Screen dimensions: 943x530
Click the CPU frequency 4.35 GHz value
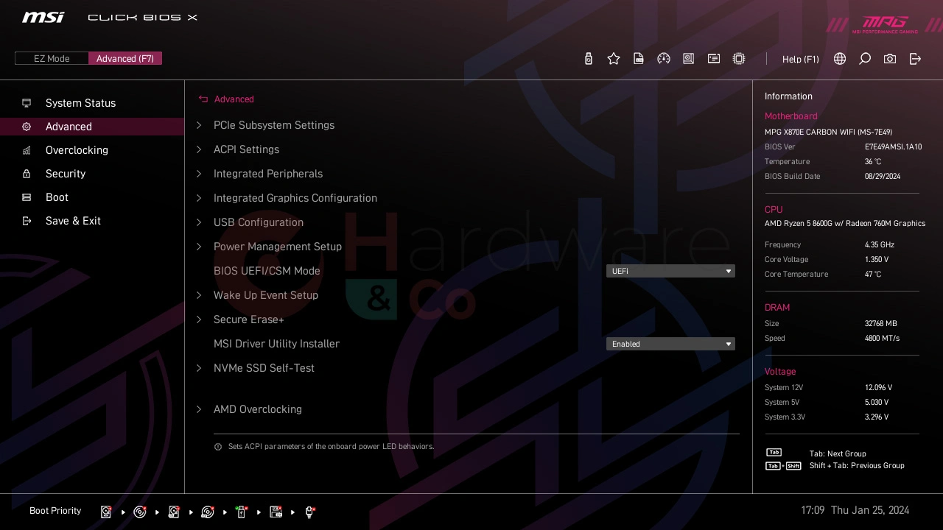[880, 245]
